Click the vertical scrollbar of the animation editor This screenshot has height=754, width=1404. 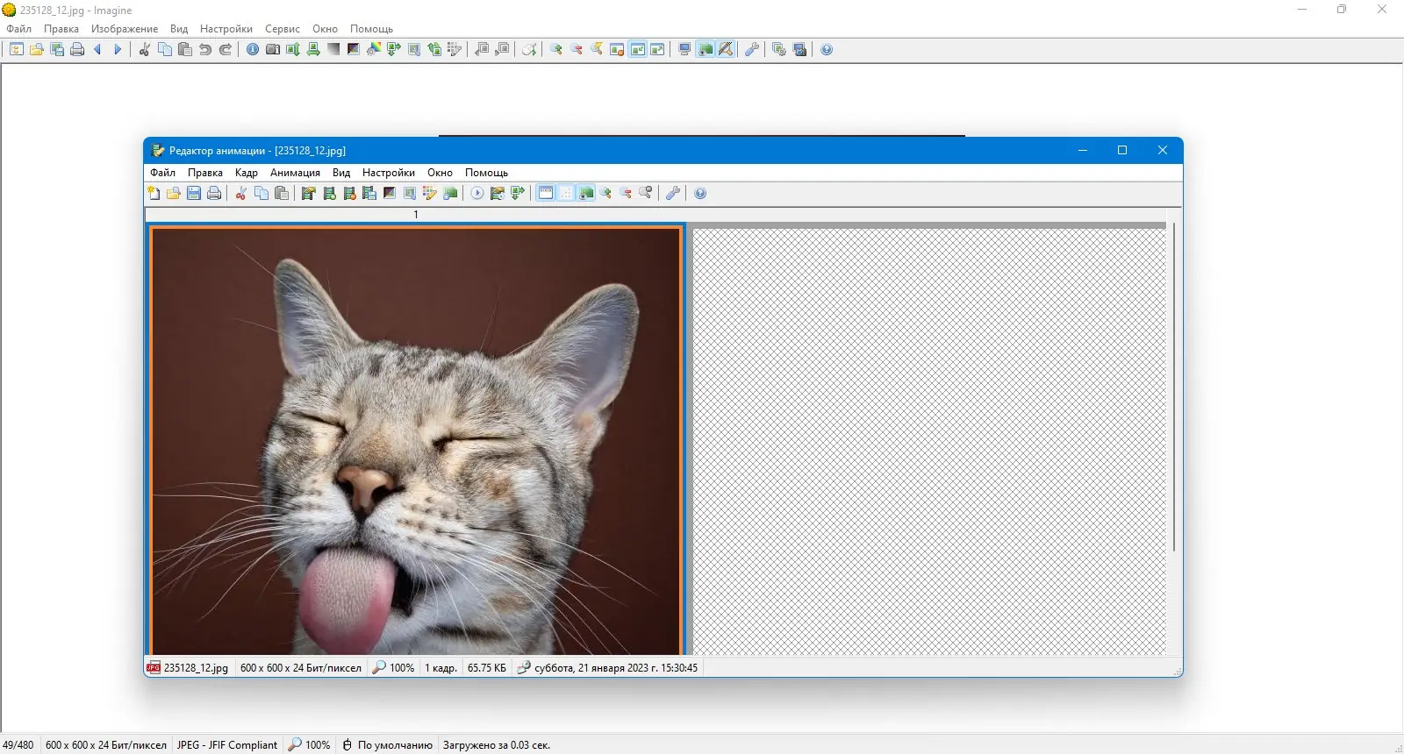(x=1173, y=387)
